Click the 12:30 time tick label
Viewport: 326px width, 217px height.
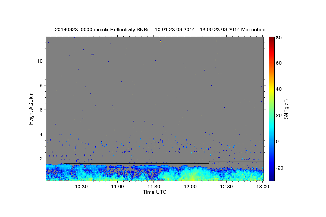[x=226, y=187]
